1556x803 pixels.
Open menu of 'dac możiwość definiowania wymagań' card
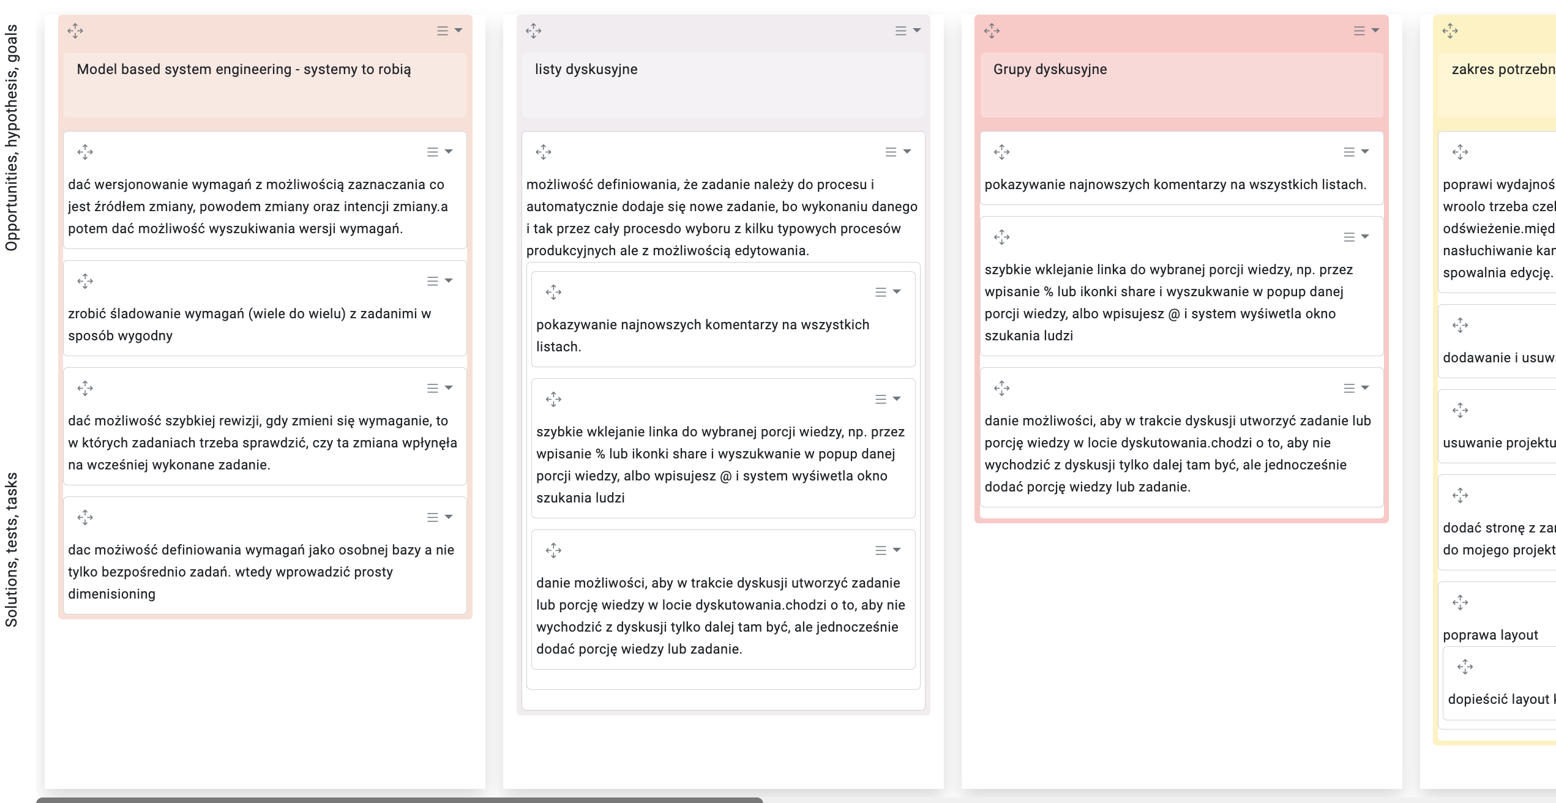[439, 517]
